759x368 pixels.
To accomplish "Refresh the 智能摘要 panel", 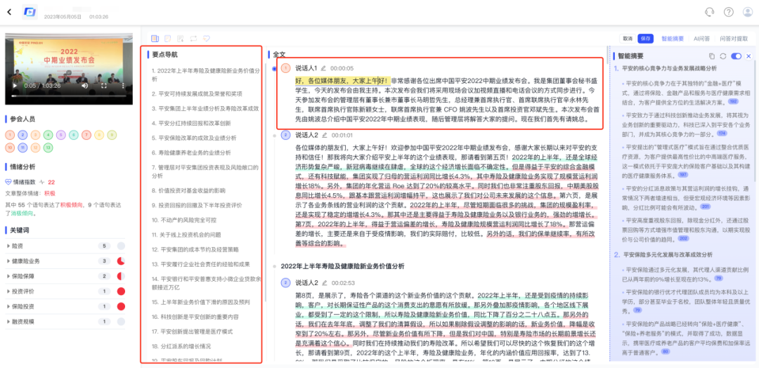I will 723,56.
